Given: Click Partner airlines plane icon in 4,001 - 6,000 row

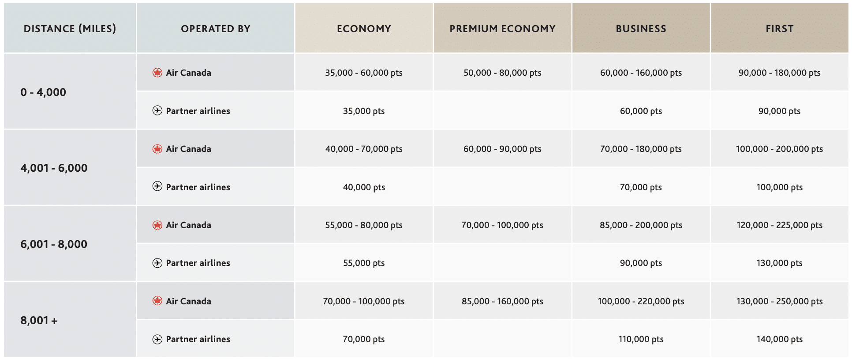Looking at the screenshot, I should (x=157, y=187).
